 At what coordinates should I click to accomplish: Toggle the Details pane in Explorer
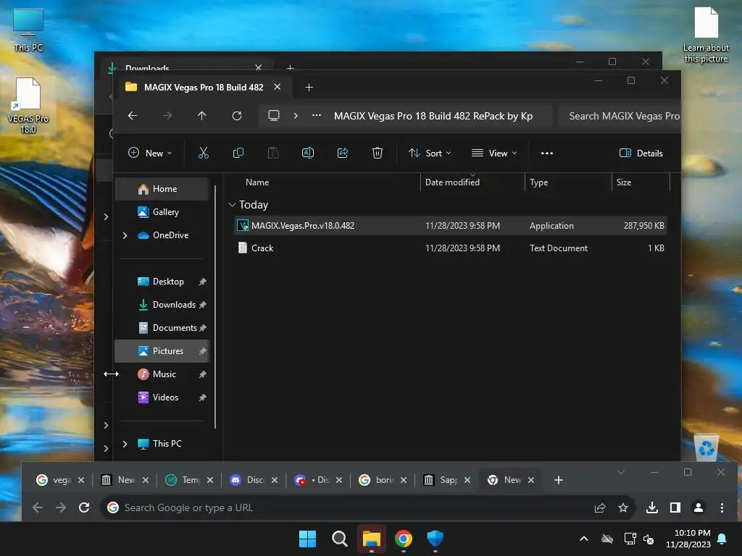tap(641, 153)
